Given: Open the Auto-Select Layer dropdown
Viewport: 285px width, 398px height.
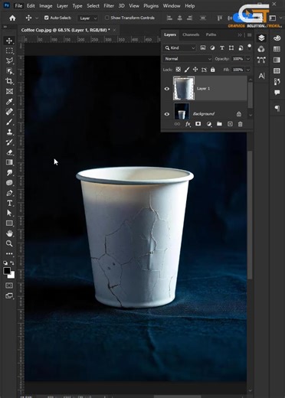Looking at the screenshot, I should point(88,18).
